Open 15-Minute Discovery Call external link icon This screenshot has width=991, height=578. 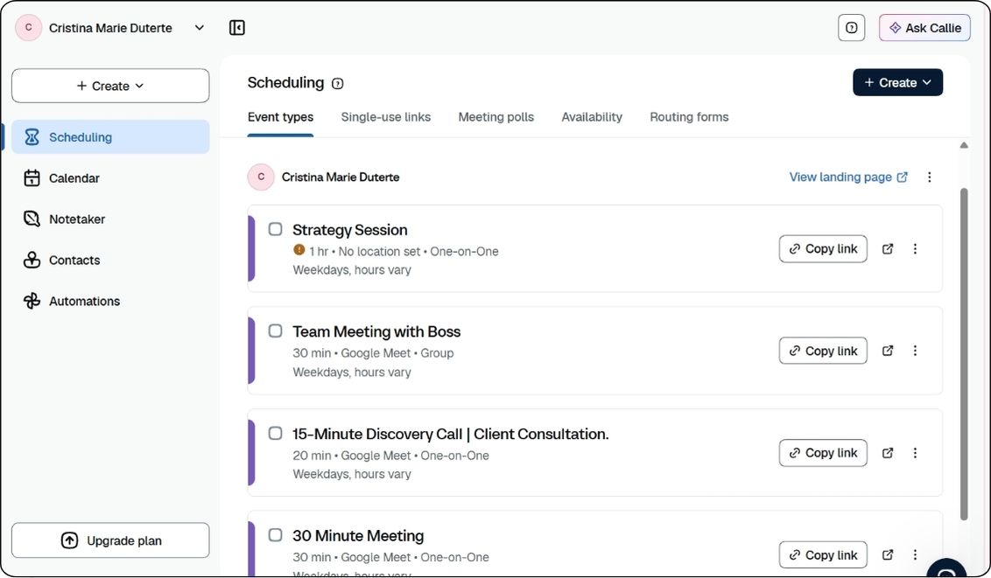888,453
